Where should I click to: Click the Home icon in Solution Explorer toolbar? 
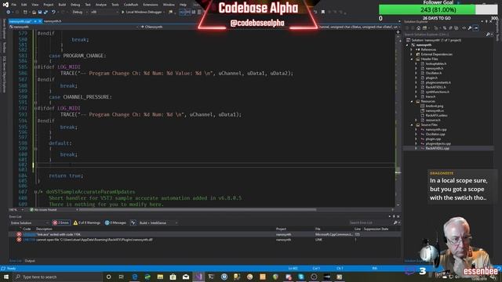coord(418,28)
